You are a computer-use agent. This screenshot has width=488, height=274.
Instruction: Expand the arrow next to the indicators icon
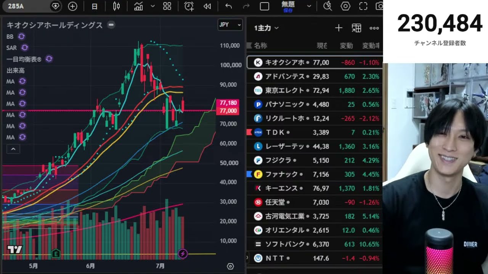(x=153, y=6)
